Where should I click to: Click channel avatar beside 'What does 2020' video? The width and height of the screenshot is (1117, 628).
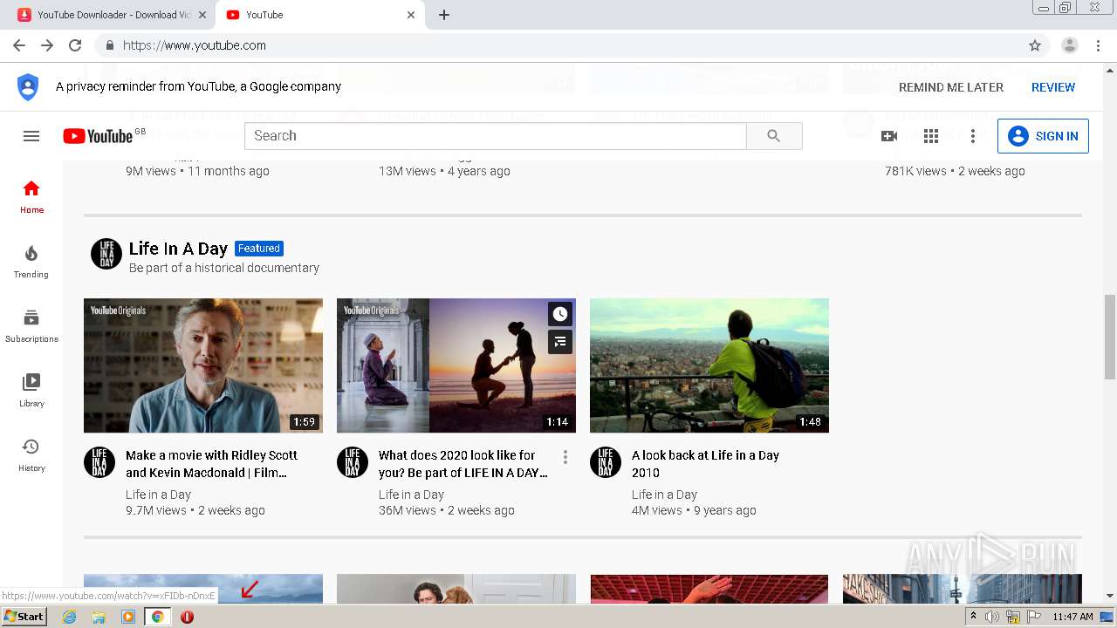(353, 462)
